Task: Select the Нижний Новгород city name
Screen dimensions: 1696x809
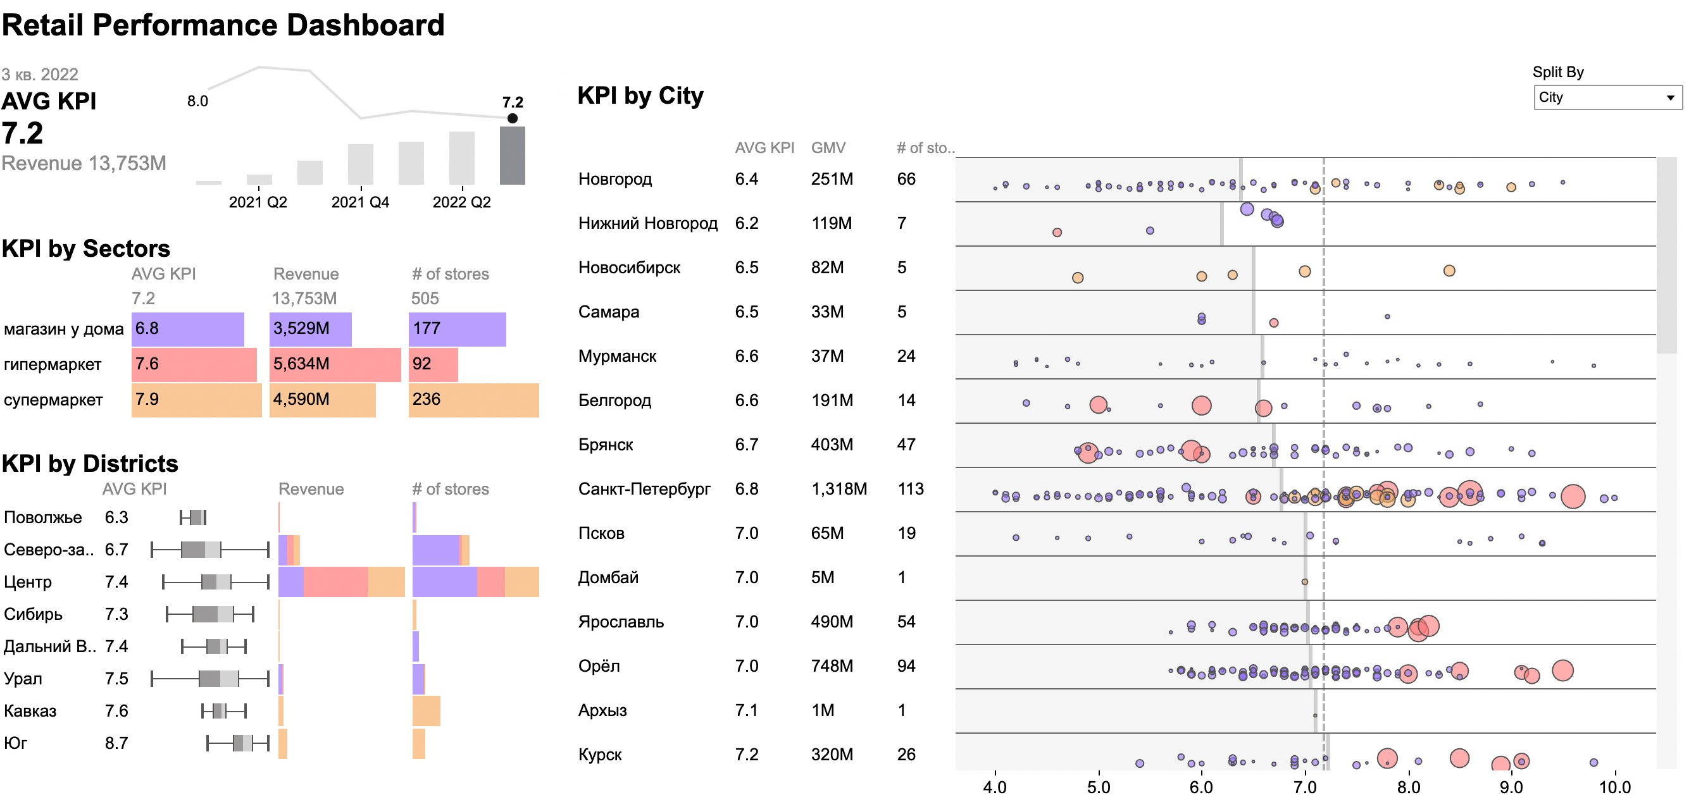Action: coord(648,223)
